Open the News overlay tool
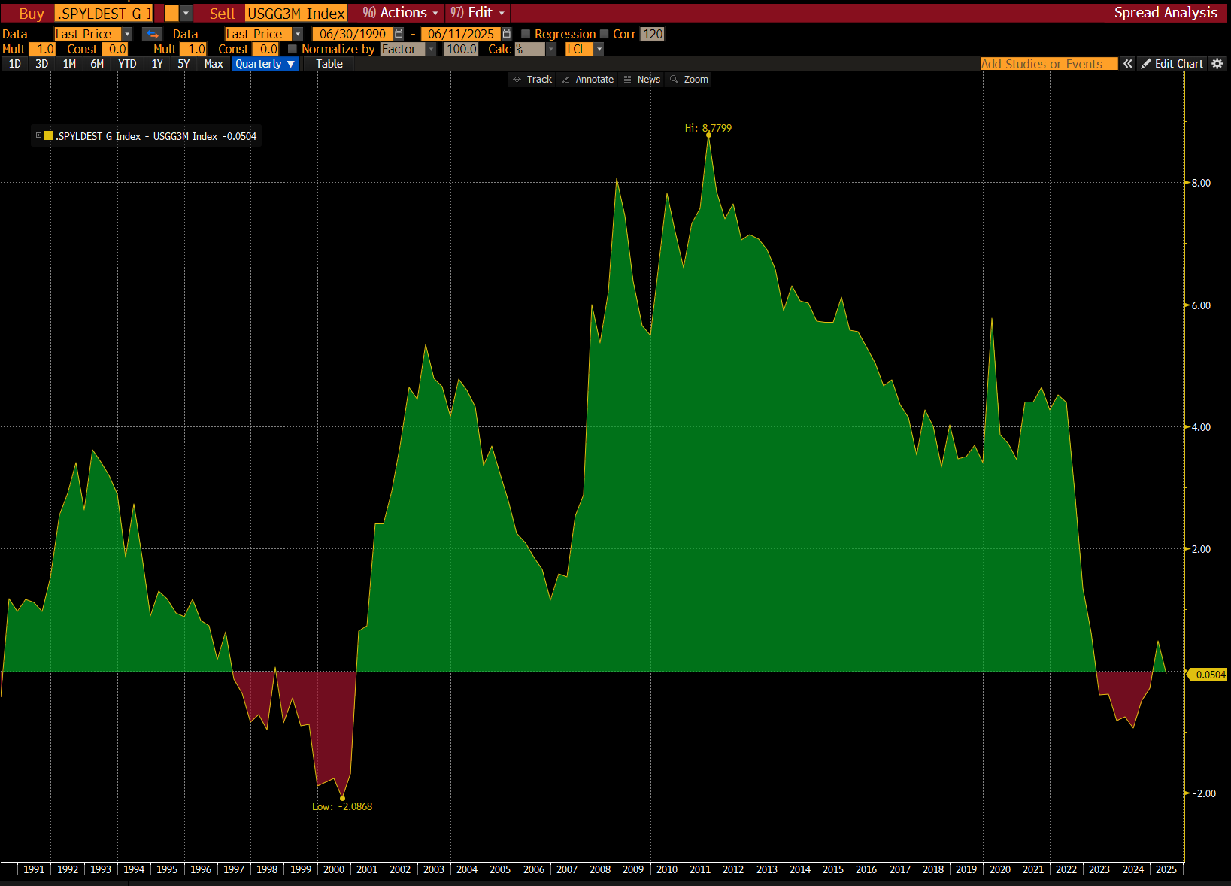The width and height of the screenshot is (1231, 886). tap(641, 79)
